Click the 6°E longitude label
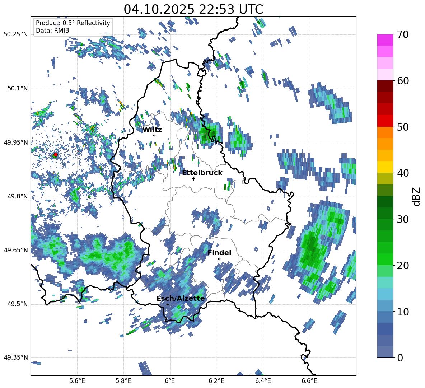425x388 pixels. point(170,381)
